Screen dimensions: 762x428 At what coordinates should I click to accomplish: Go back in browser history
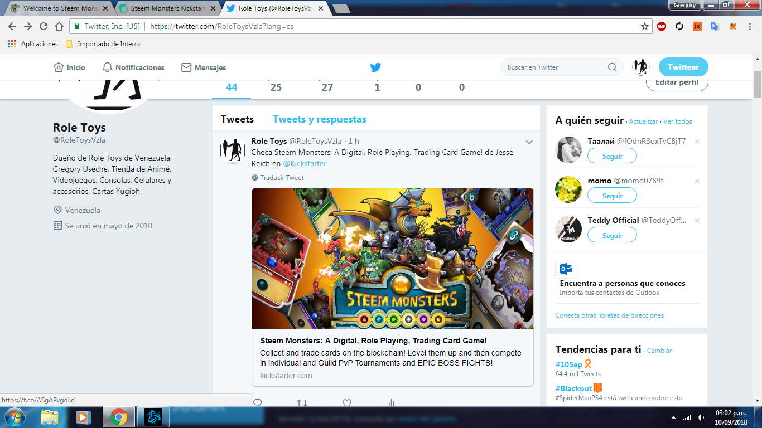tap(12, 26)
